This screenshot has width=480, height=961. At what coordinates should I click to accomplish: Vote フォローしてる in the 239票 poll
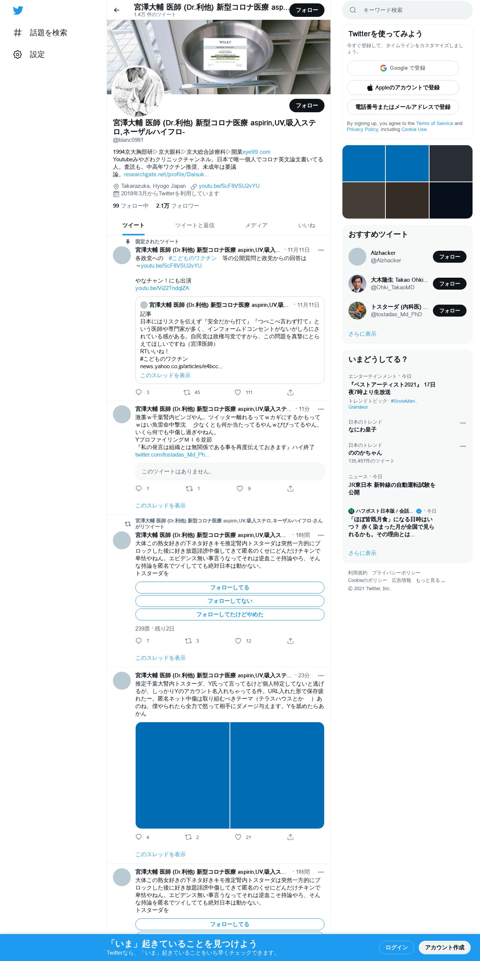click(x=230, y=588)
